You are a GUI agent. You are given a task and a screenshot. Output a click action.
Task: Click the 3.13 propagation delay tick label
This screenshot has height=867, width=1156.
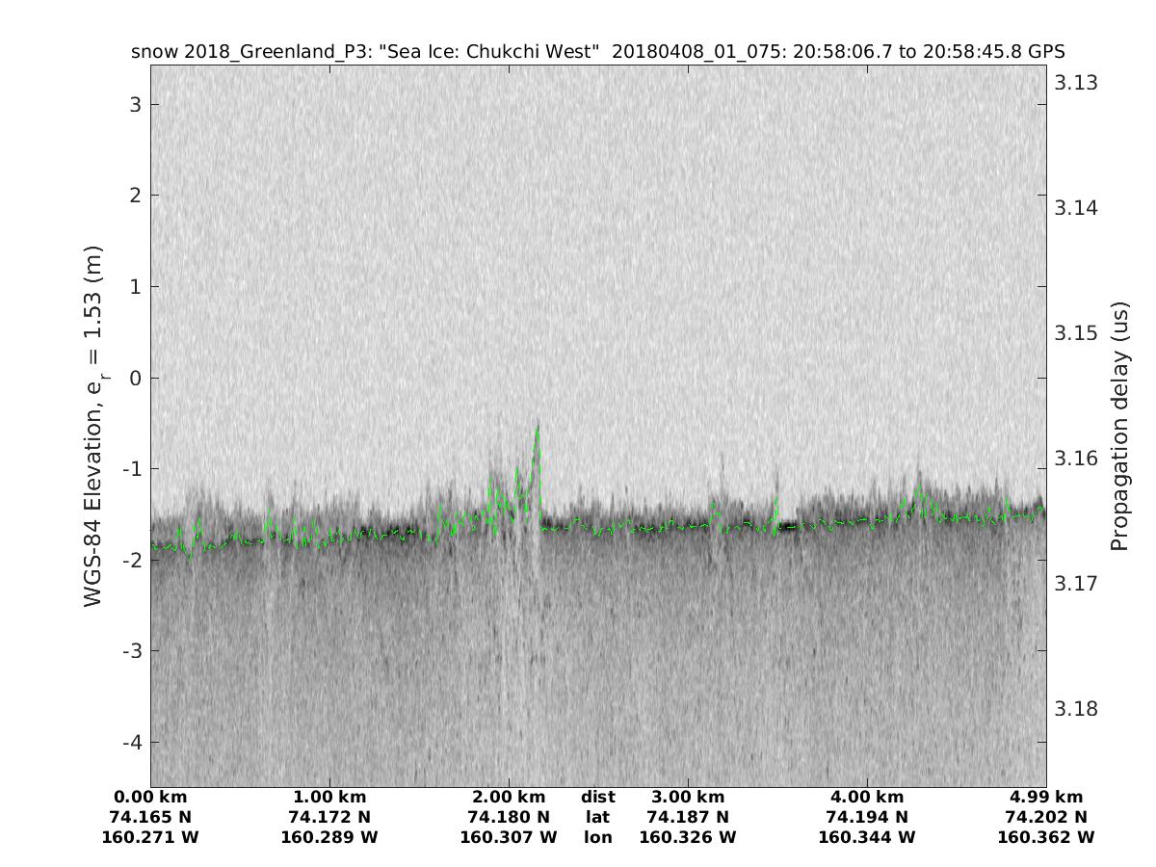(1075, 83)
